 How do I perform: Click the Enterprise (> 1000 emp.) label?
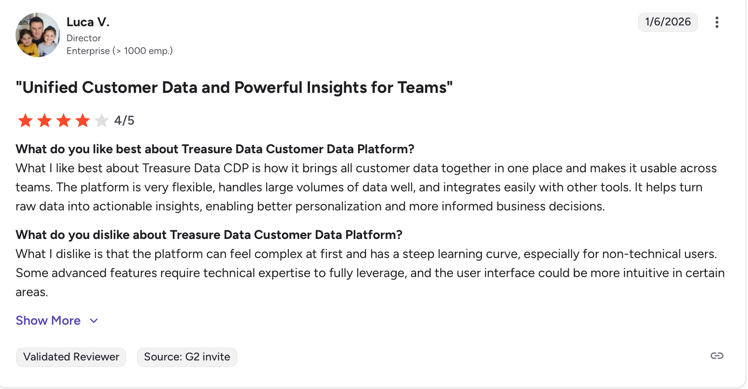point(120,51)
